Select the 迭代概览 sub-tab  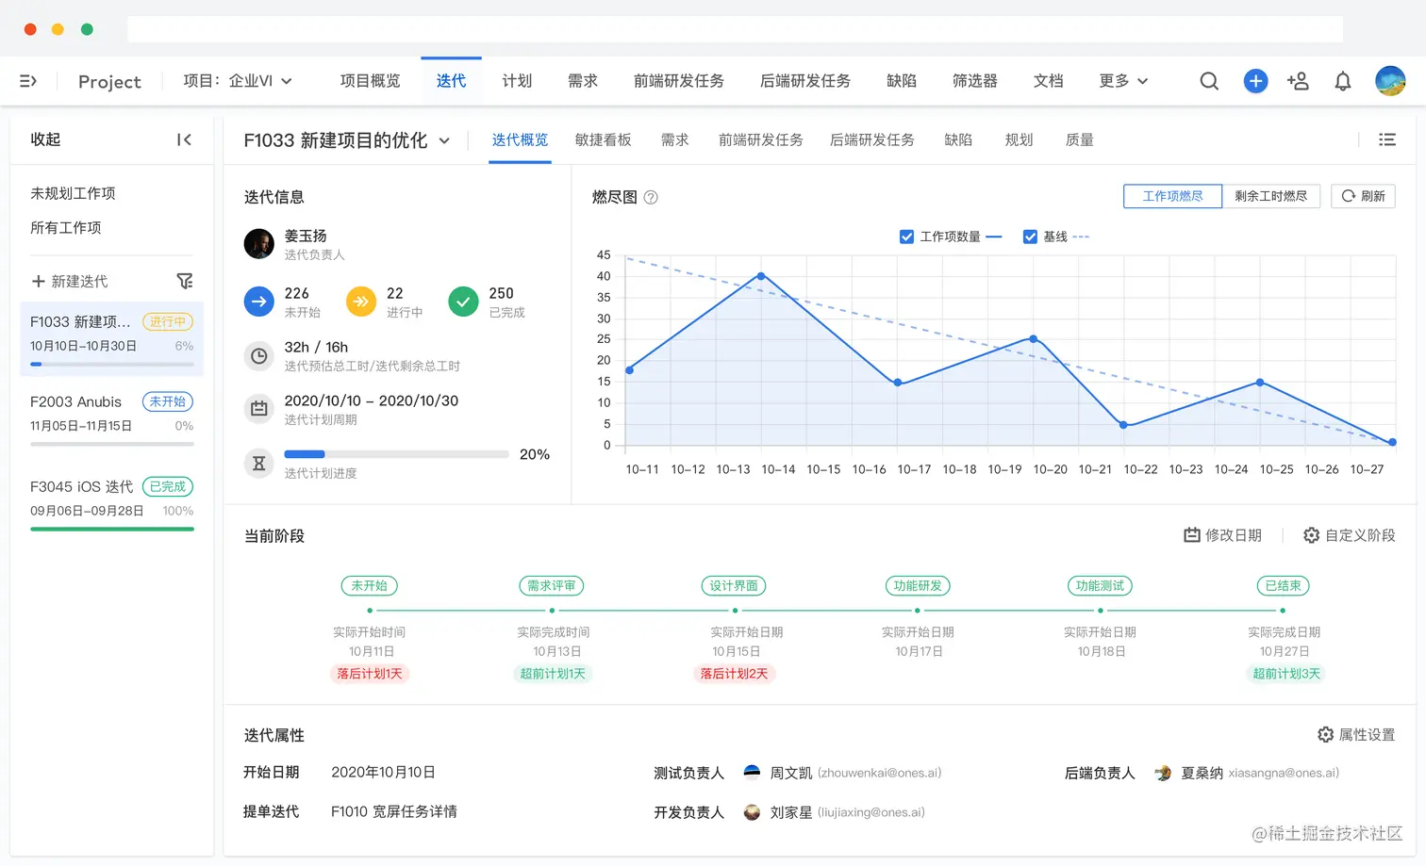[x=520, y=139]
